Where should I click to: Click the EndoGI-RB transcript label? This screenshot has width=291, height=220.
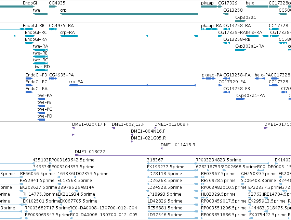click(34, 26)
